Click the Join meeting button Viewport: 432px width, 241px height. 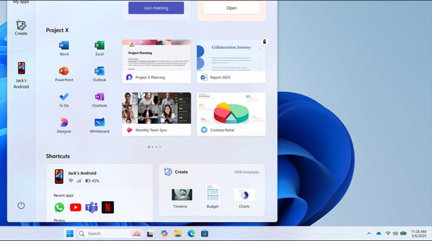click(156, 8)
